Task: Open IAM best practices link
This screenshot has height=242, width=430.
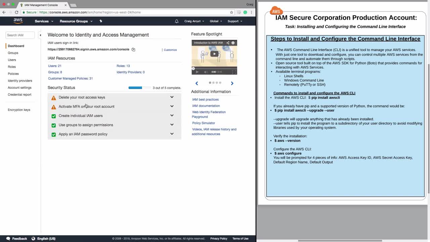Action: (205, 99)
